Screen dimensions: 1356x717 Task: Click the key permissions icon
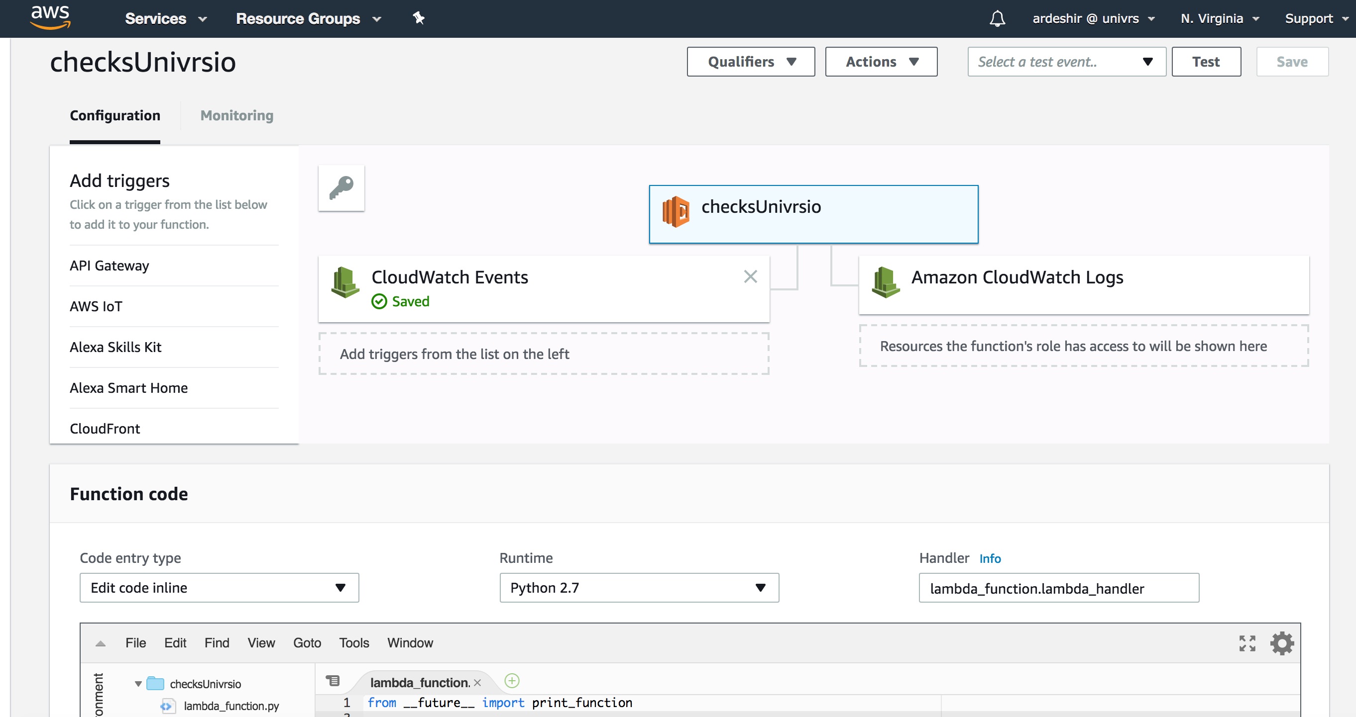tap(341, 188)
